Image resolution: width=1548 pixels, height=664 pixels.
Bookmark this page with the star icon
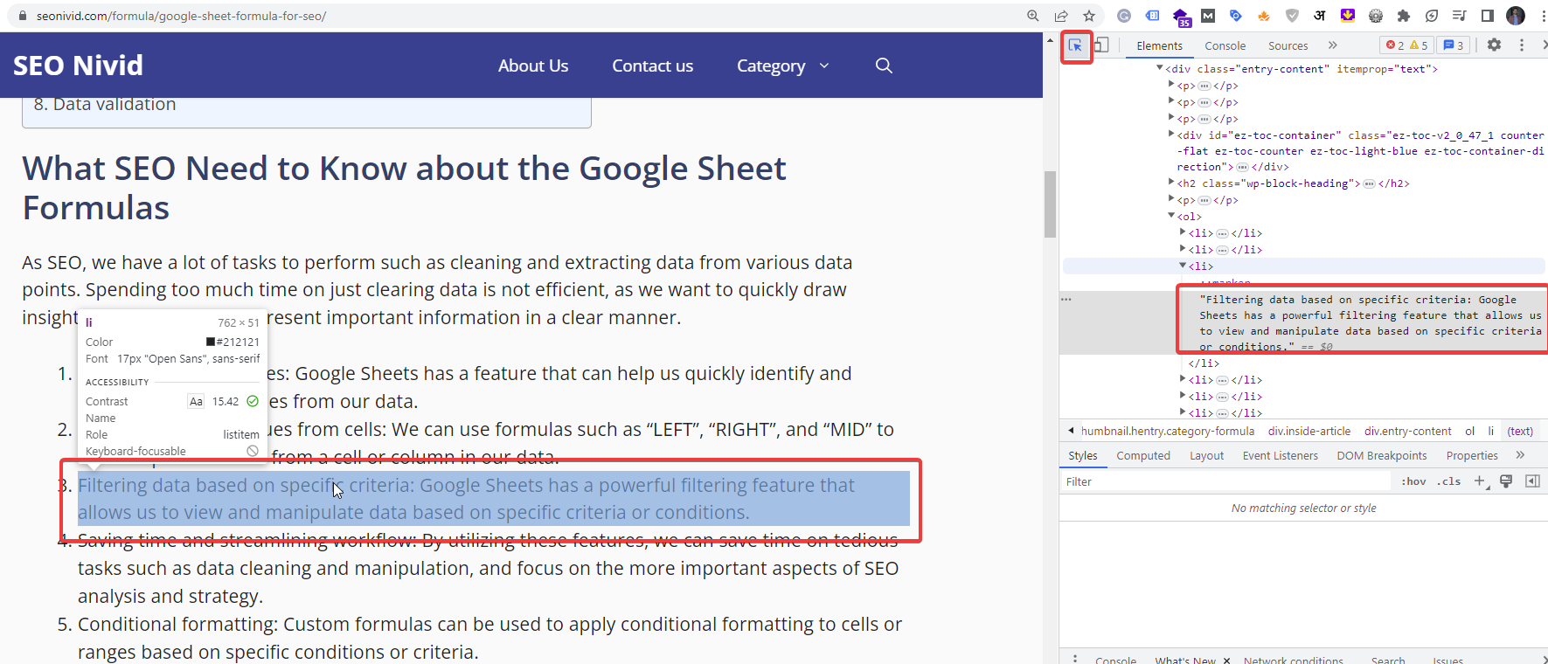(1089, 16)
